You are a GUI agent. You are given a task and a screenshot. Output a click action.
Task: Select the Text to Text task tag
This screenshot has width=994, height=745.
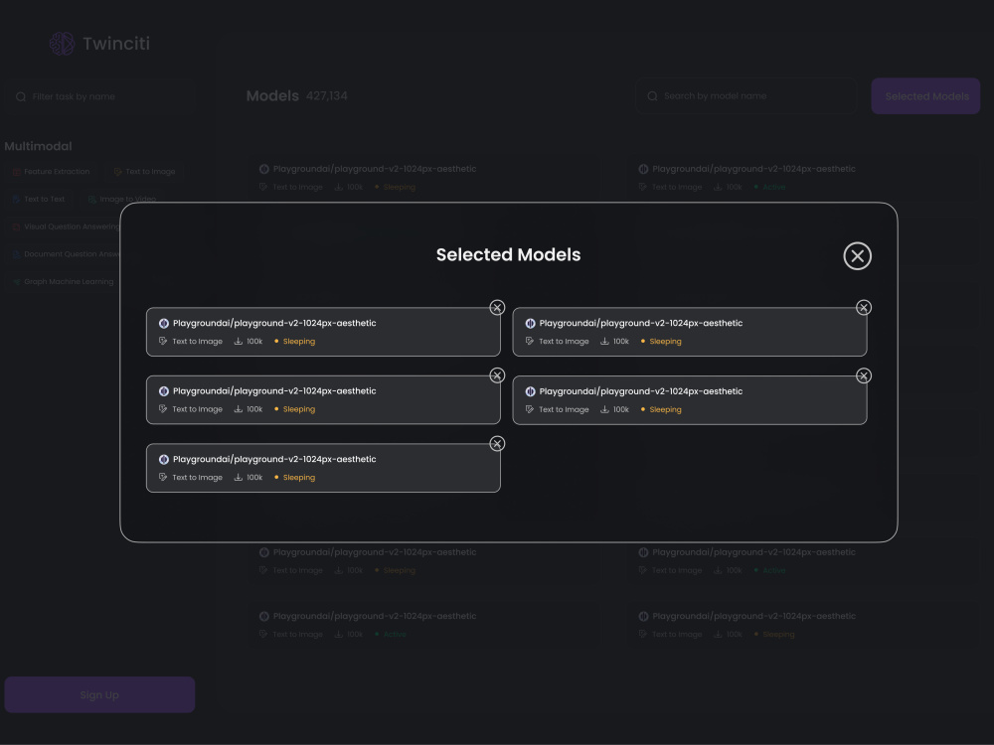tap(38, 199)
